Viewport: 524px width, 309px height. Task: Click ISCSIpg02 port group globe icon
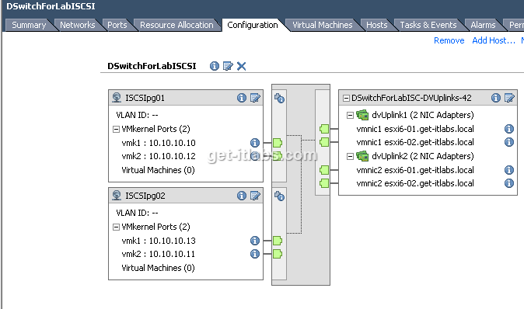coord(117,195)
